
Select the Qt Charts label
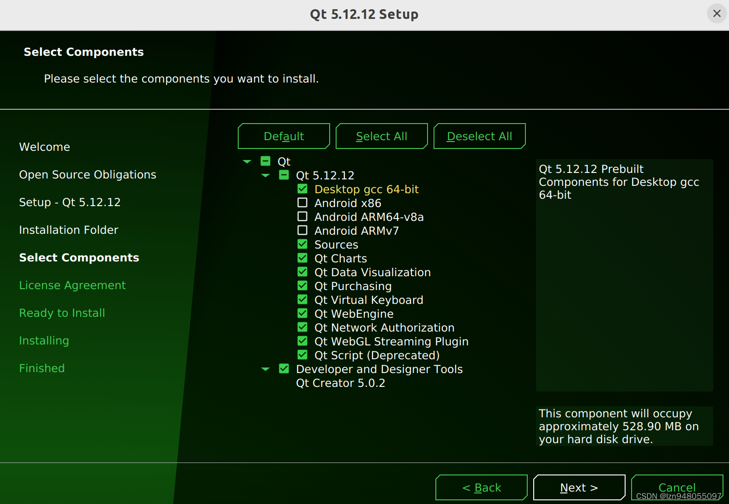(341, 259)
